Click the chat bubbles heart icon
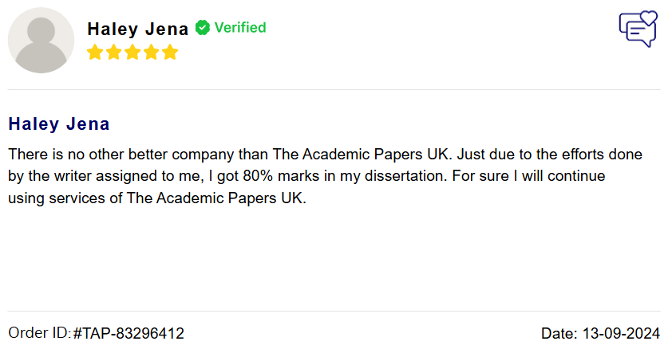672x349 pixels. (x=638, y=29)
